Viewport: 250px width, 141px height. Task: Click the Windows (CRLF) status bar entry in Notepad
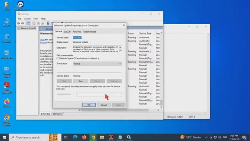[x=175, y=117]
